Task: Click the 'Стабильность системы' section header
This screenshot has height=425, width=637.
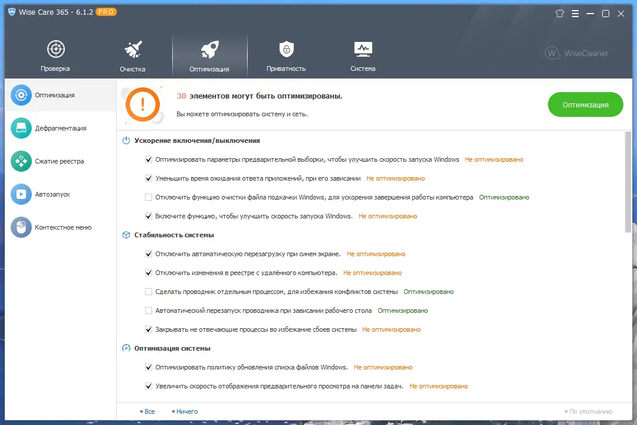Action: pyautogui.click(x=174, y=235)
